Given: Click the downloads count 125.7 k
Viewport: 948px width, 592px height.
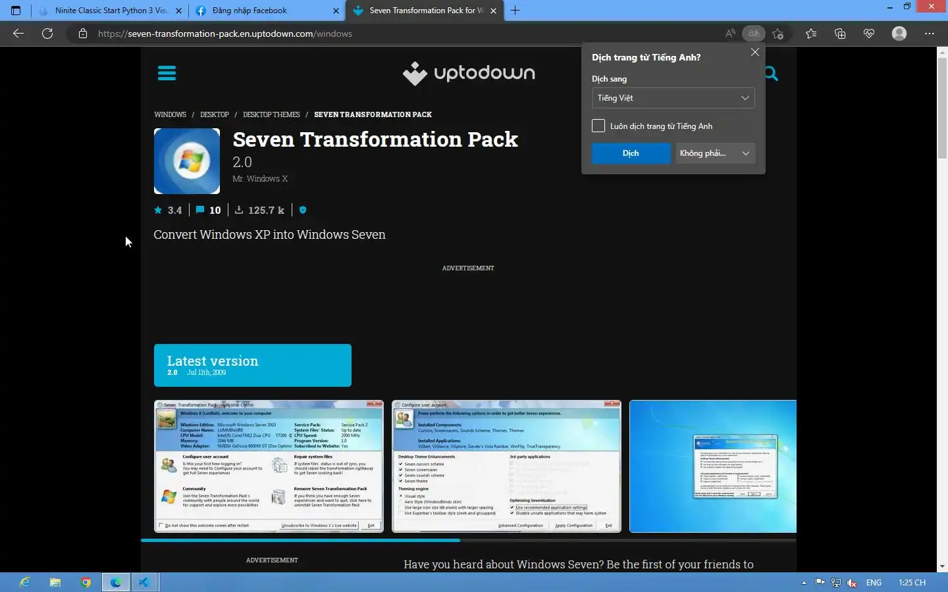Looking at the screenshot, I should pyautogui.click(x=259, y=210).
